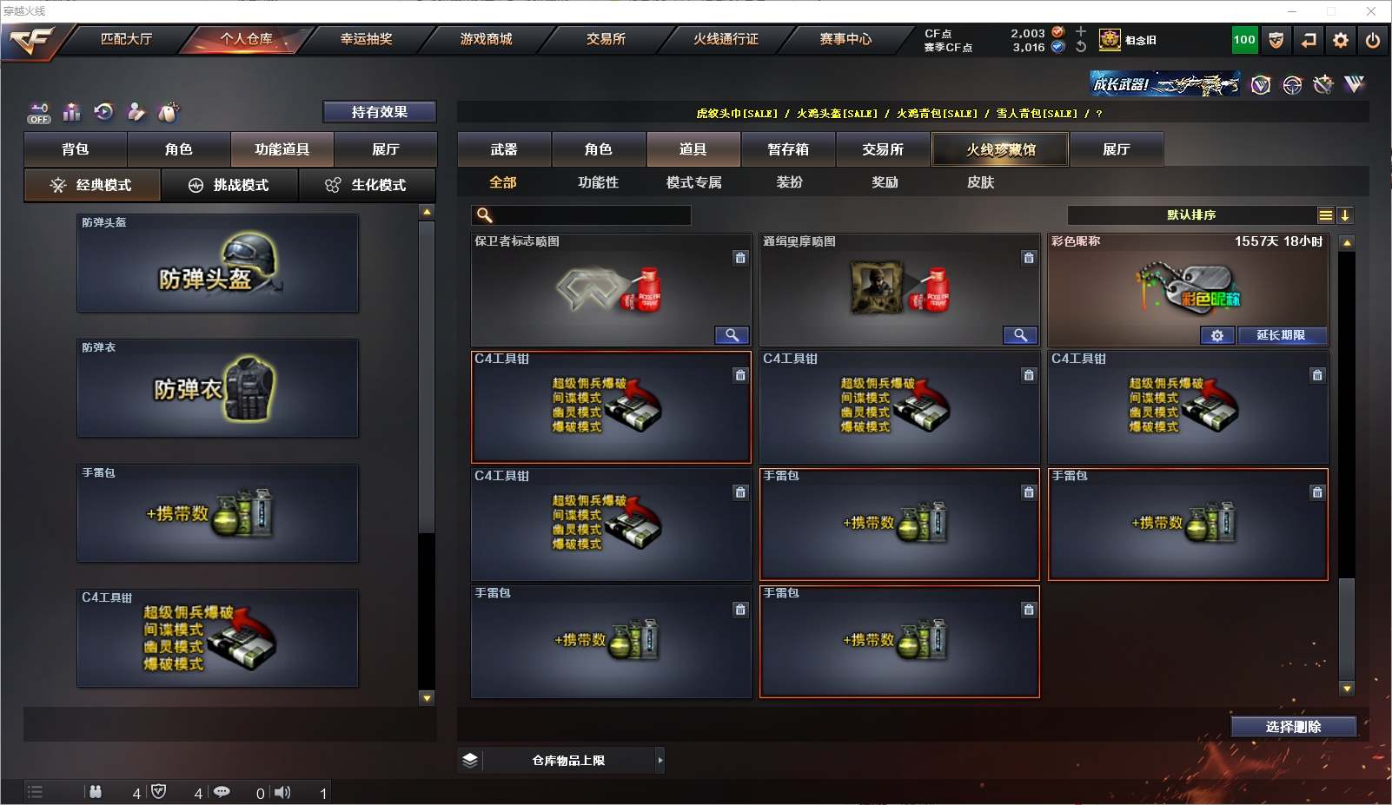Open the 默认排序 sort dropdown
The width and height of the screenshot is (1392, 805).
tap(1192, 215)
